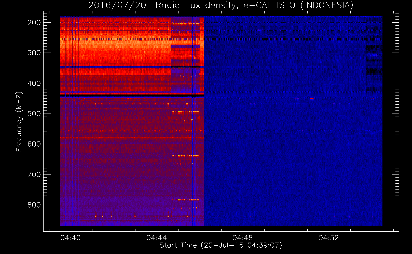Screen dimensions: 412x254
Task: Click the 'Frequency (MHZ)' axis label
Action: coord(19,122)
